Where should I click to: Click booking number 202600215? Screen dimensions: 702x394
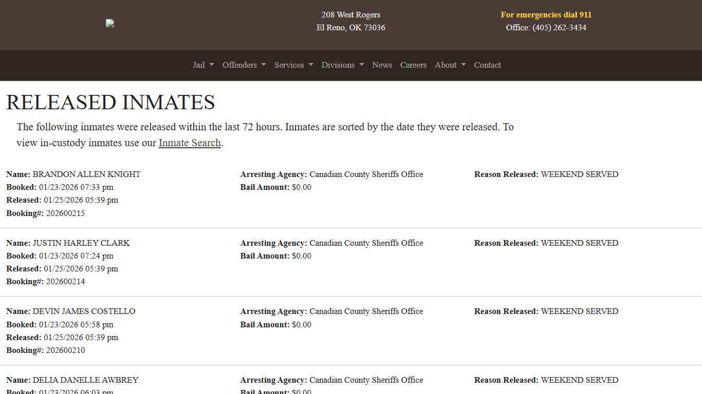[x=65, y=213]
